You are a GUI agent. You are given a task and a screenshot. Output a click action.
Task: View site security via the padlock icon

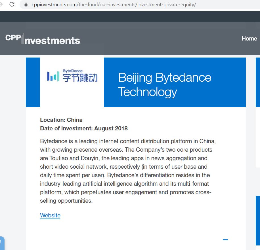pyautogui.click(x=26, y=5)
